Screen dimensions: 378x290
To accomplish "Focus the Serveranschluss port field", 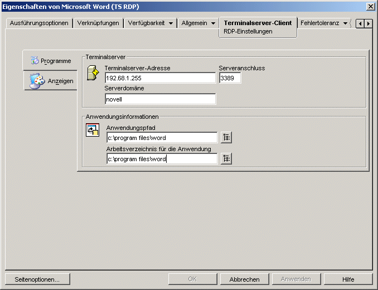I will 230,78.
